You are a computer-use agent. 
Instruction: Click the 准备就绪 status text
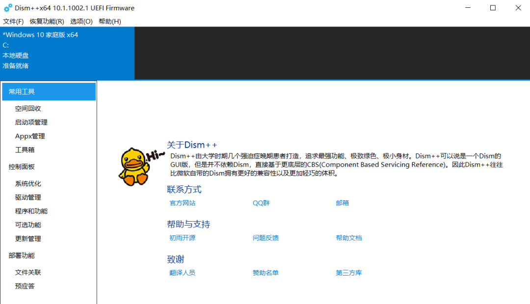coord(16,66)
